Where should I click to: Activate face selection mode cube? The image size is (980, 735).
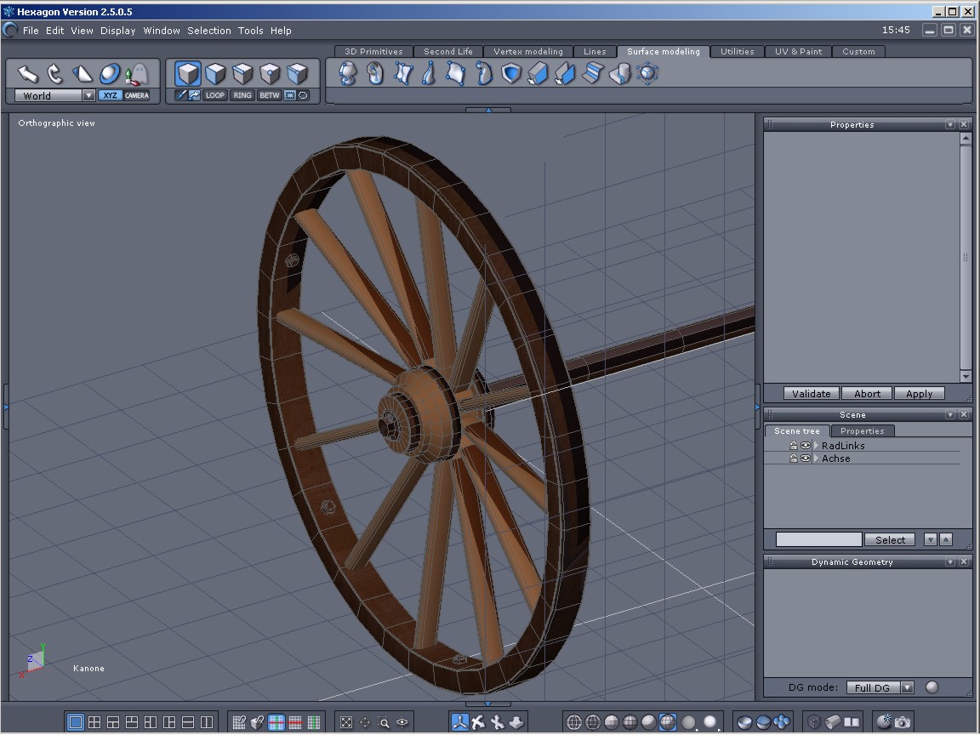point(215,74)
